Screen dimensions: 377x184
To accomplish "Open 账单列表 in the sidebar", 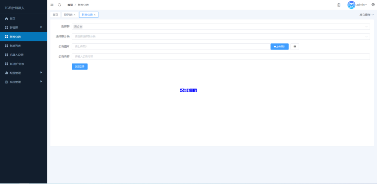I will point(15,46).
